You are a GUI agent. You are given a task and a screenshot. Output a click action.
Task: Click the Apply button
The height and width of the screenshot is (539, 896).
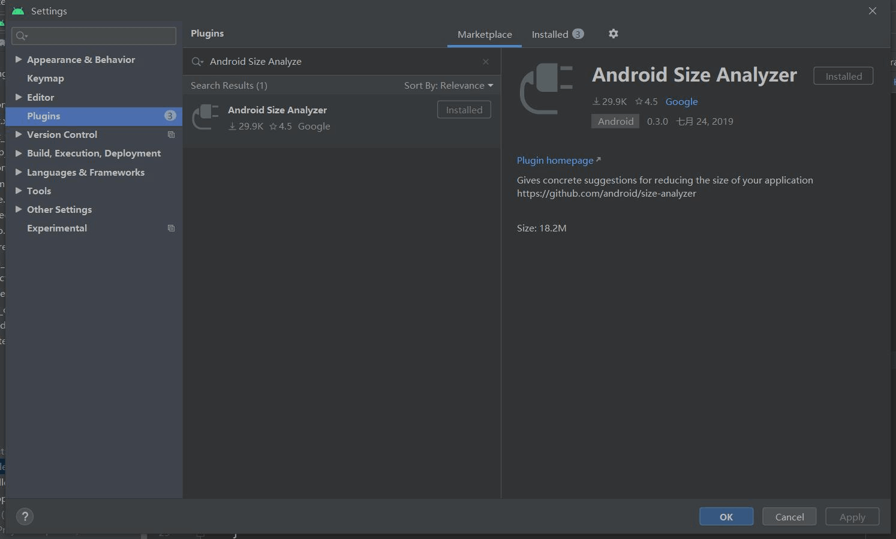coord(852,517)
